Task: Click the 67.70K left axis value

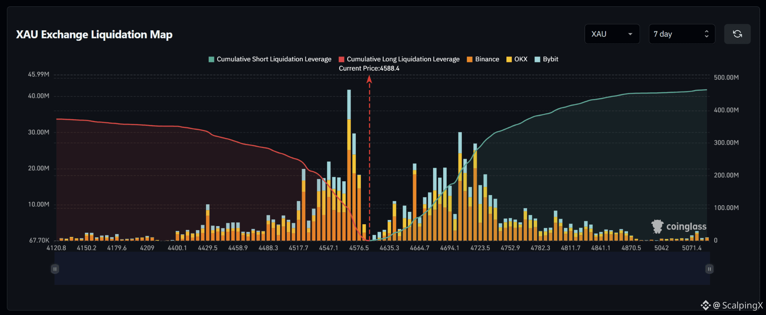Action: [x=39, y=241]
